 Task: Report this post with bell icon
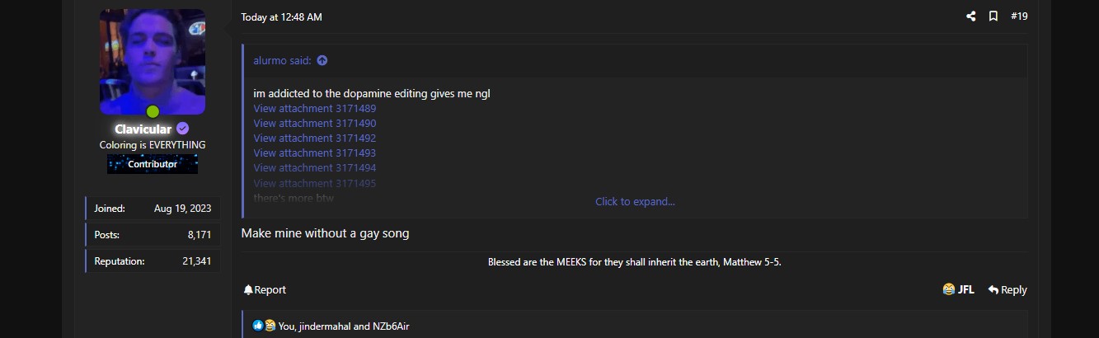coord(265,290)
